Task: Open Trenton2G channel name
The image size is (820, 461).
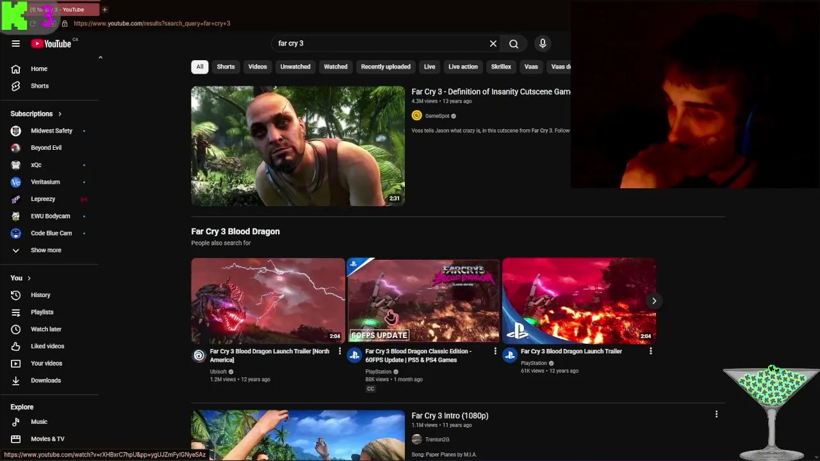Action: tap(437, 440)
